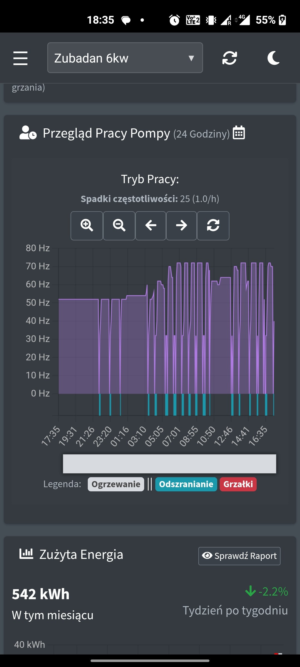Image resolution: width=300 pixels, height=667 pixels.
Task: Click the purple frequency area in chart
Action: (x=78, y=347)
